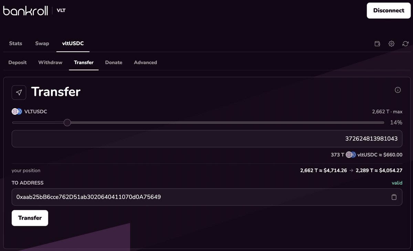Click the bankroll logo
Image resolution: width=413 pixels, height=251 pixels.
click(x=25, y=11)
